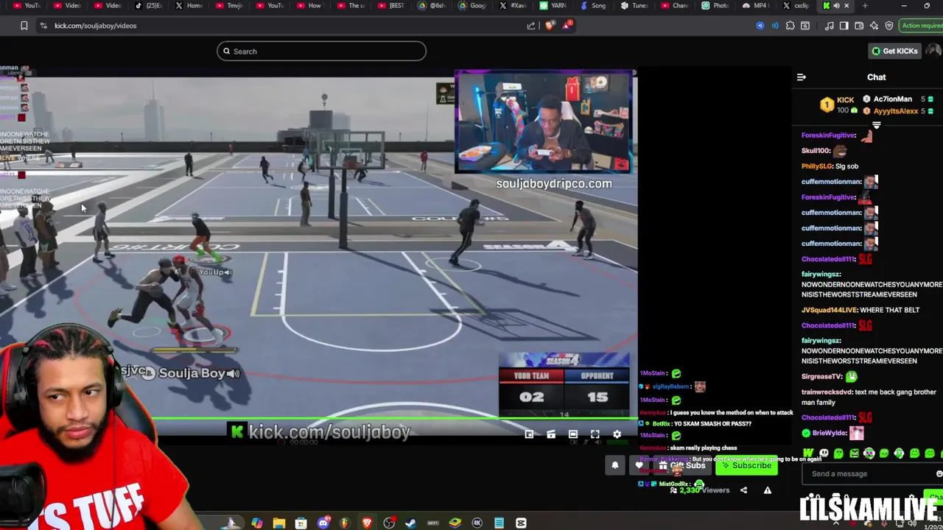Focus the Kick Search box

coord(321,52)
